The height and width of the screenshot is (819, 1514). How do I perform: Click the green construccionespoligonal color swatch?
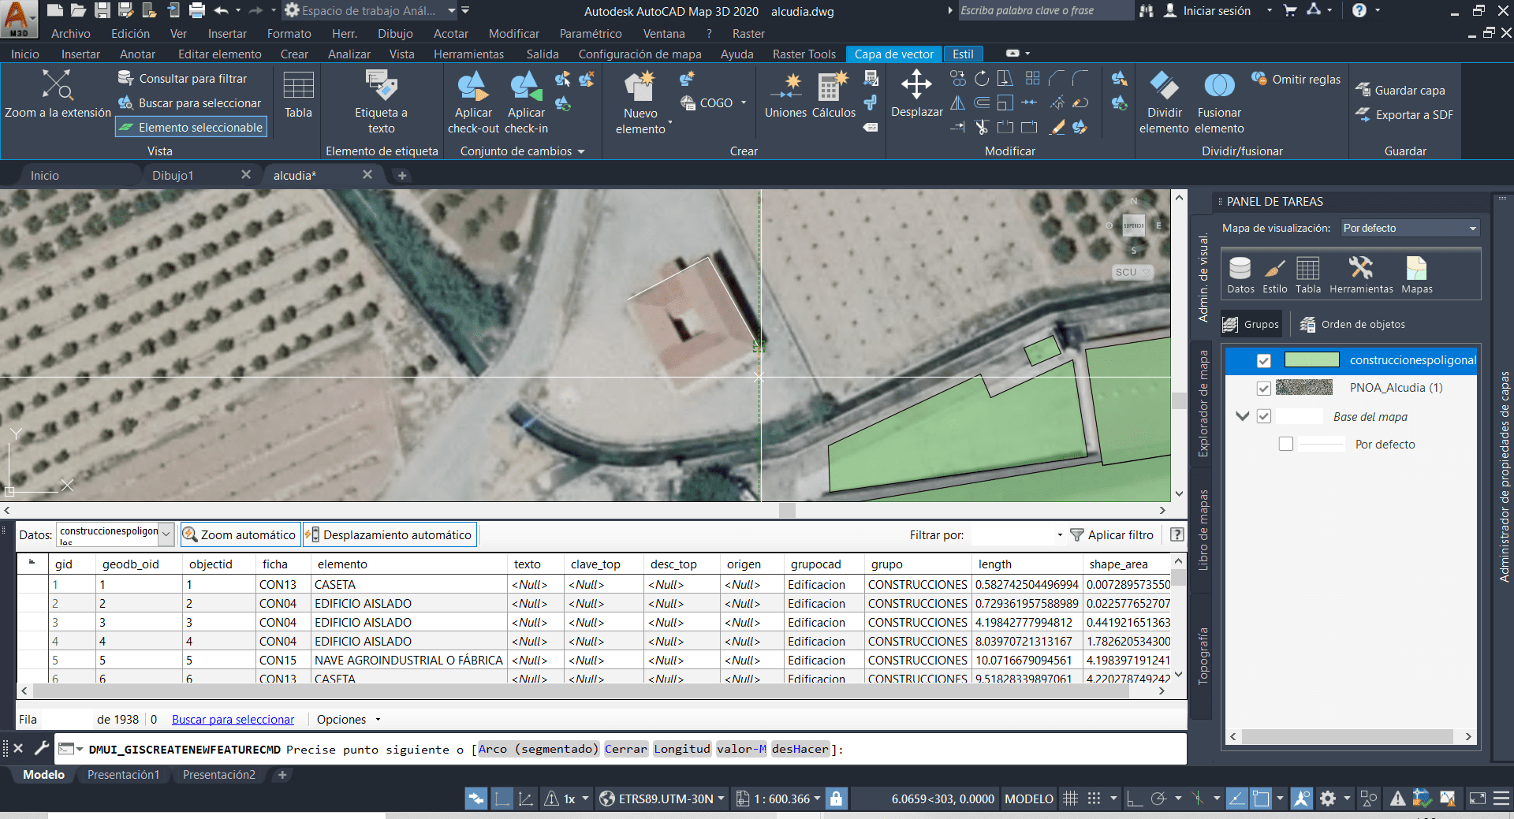tap(1312, 359)
